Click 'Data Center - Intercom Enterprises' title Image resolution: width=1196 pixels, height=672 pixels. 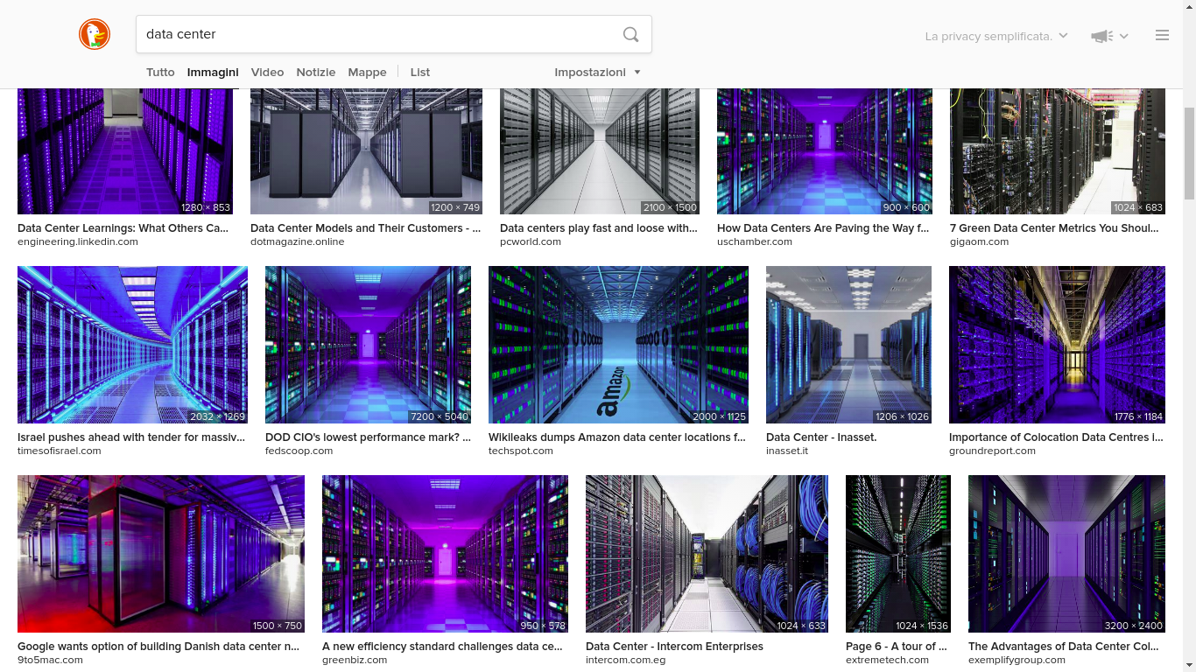(674, 646)
